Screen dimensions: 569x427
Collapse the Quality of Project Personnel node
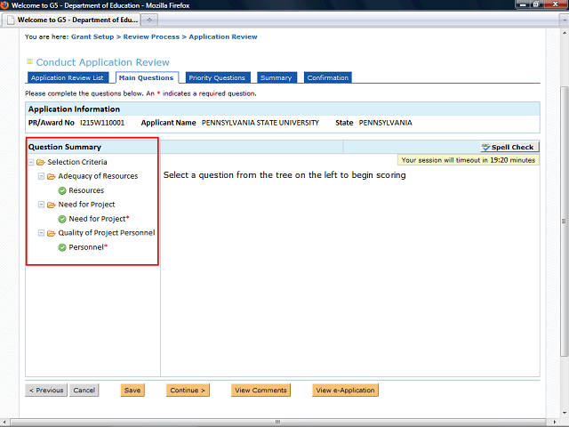coord(42,233)
